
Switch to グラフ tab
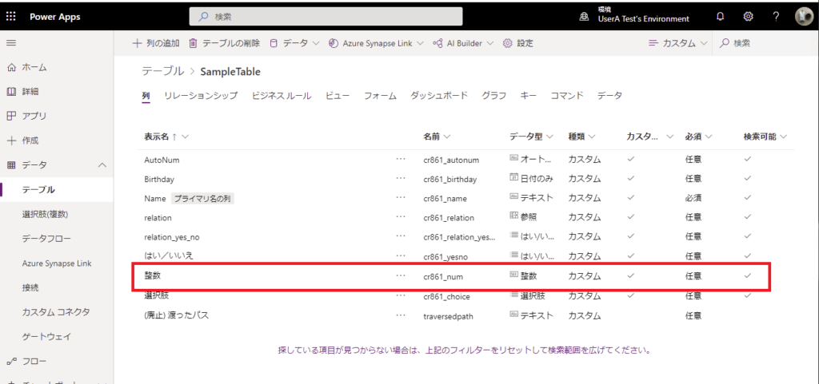[x=493, y=96]
